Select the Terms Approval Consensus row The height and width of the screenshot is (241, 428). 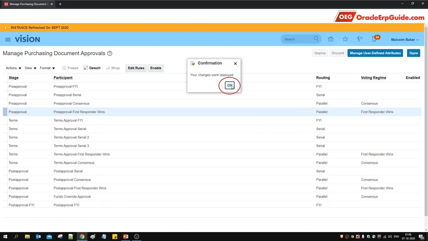[212, 163]
